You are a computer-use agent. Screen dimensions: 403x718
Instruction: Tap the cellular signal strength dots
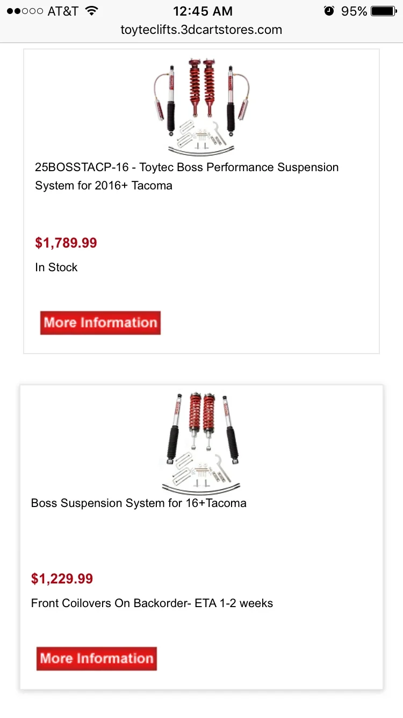point(25,11)
